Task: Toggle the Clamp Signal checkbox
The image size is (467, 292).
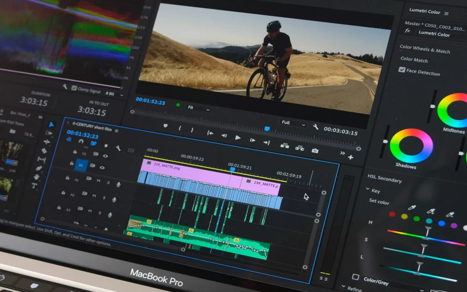Action: coord(74,88)
